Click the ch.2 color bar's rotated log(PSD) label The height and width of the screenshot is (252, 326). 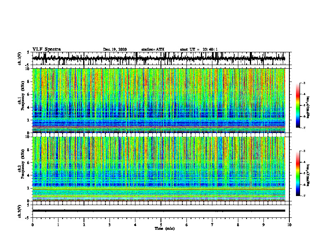tap(308, 175)
